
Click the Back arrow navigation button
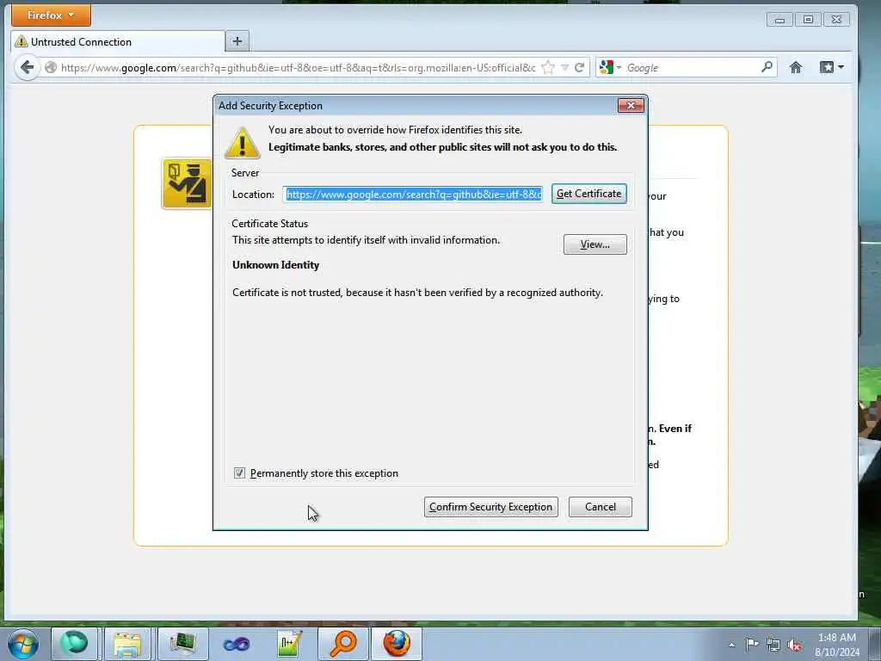27,67
